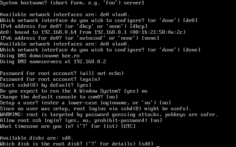The width and height of the screenshot is (236, 147).
Task: Click the '[done]' interface prompt default
Action: [192, 50]
